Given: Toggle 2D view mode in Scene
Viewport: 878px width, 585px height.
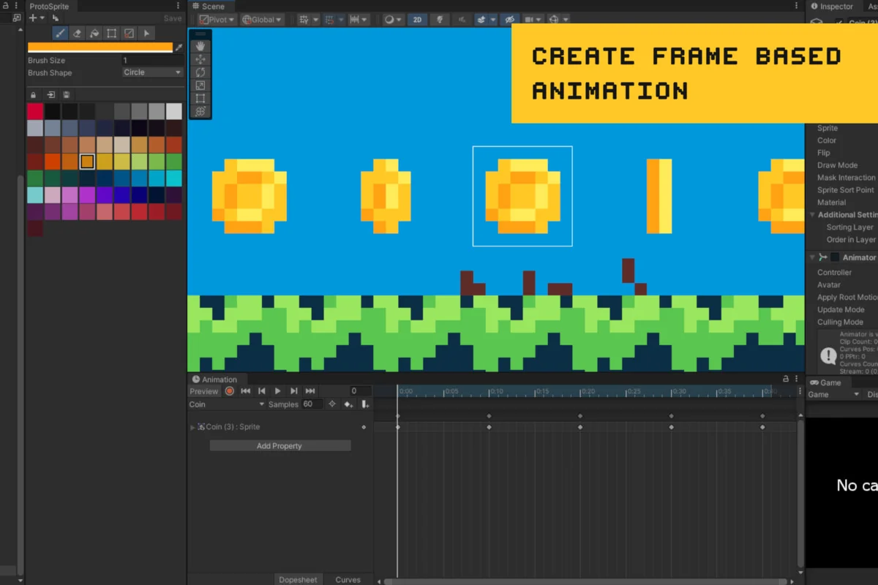Looking at the screenshot, I should coord(417,20).
